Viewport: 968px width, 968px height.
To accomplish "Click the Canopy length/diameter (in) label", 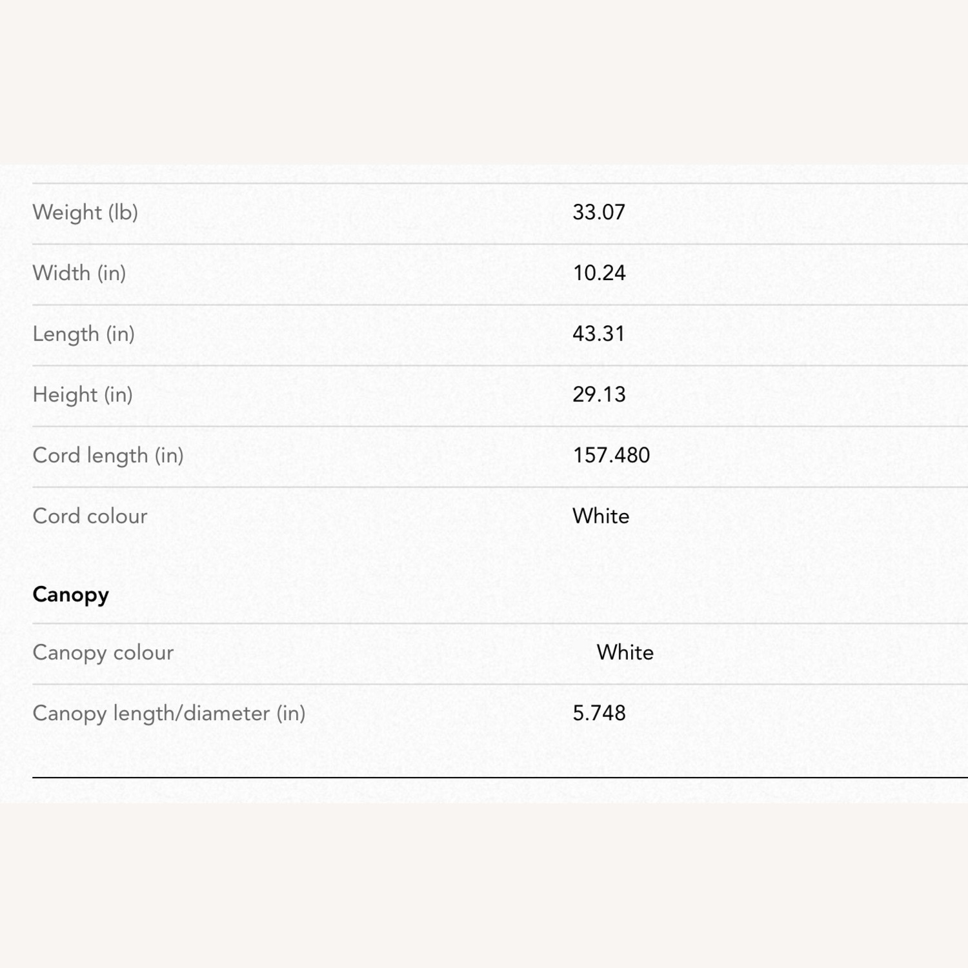I will 169,713.
